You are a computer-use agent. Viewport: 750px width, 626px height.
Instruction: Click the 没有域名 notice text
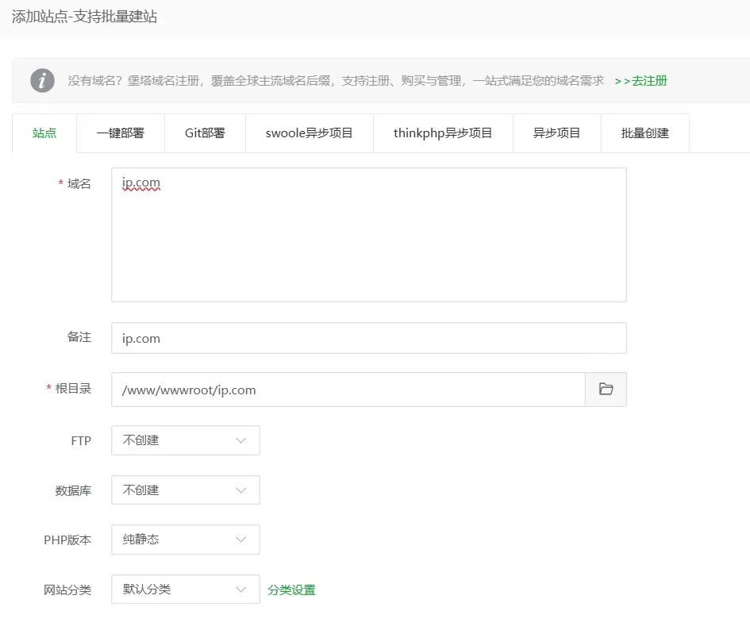point(336,81)
